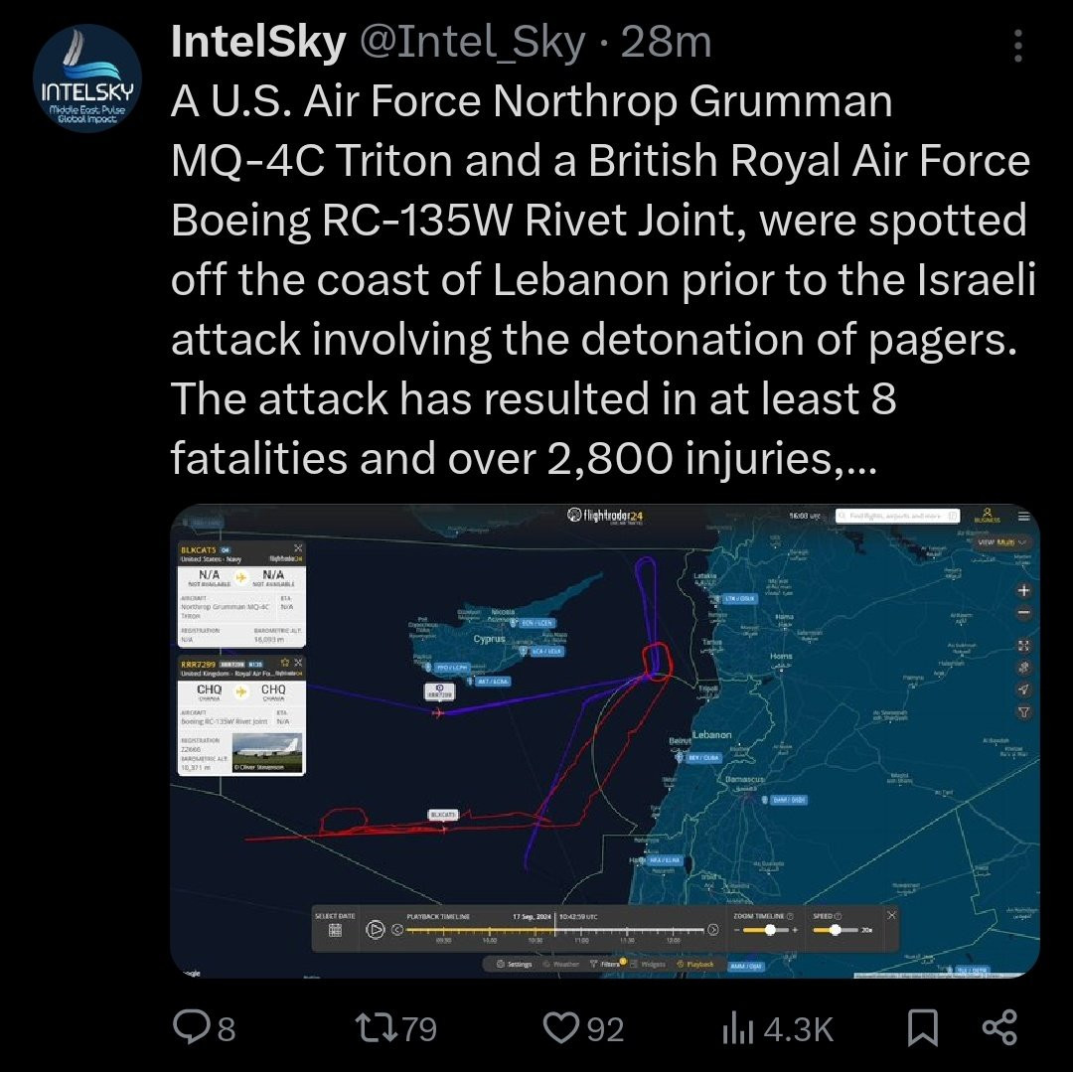Open the Settings tab below timeline
Viewport: 1073px width, 1072px height.
point(514,964)
